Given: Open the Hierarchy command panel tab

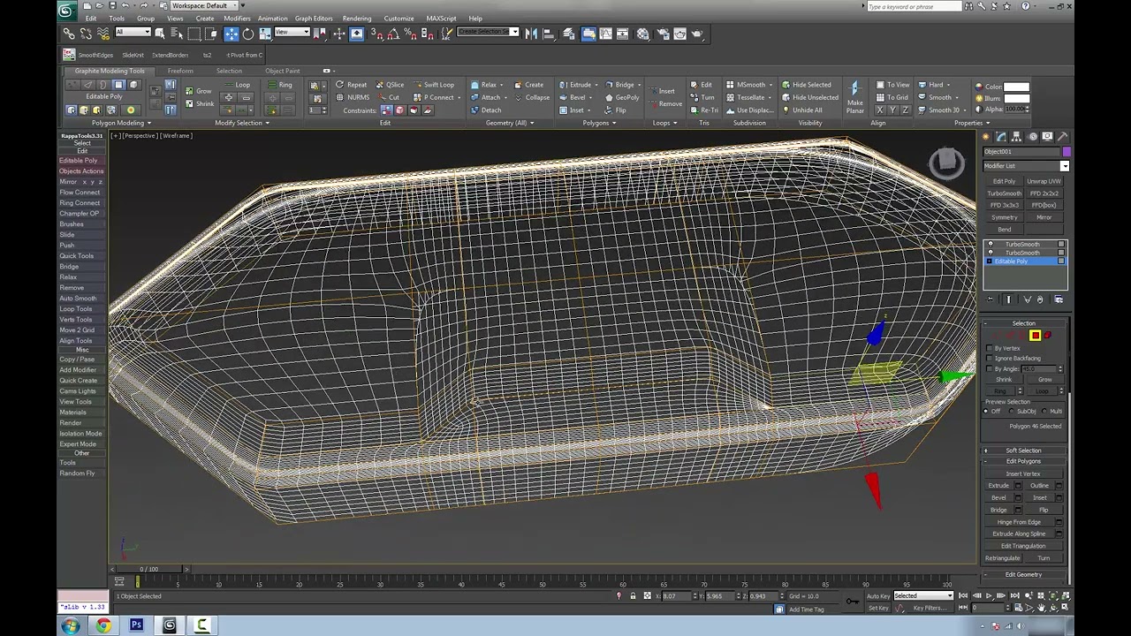Looking at the screenshot, I should pyautogui.click(x=1017, y=137).
